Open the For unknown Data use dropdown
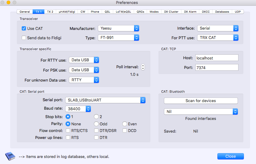 (x=84, y=80)
